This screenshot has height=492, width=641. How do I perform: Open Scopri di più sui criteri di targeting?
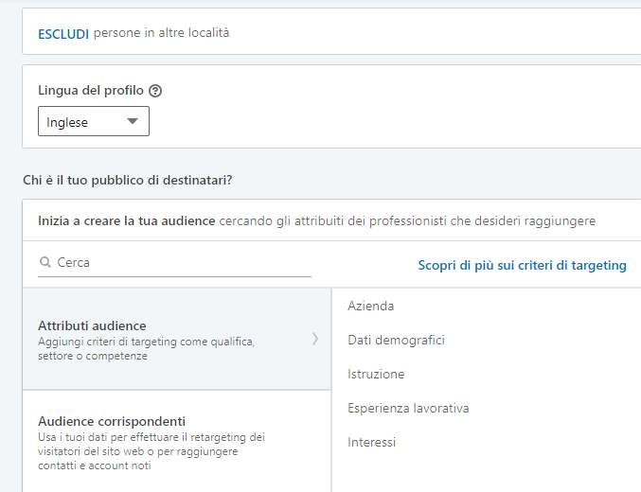(522, 265)
